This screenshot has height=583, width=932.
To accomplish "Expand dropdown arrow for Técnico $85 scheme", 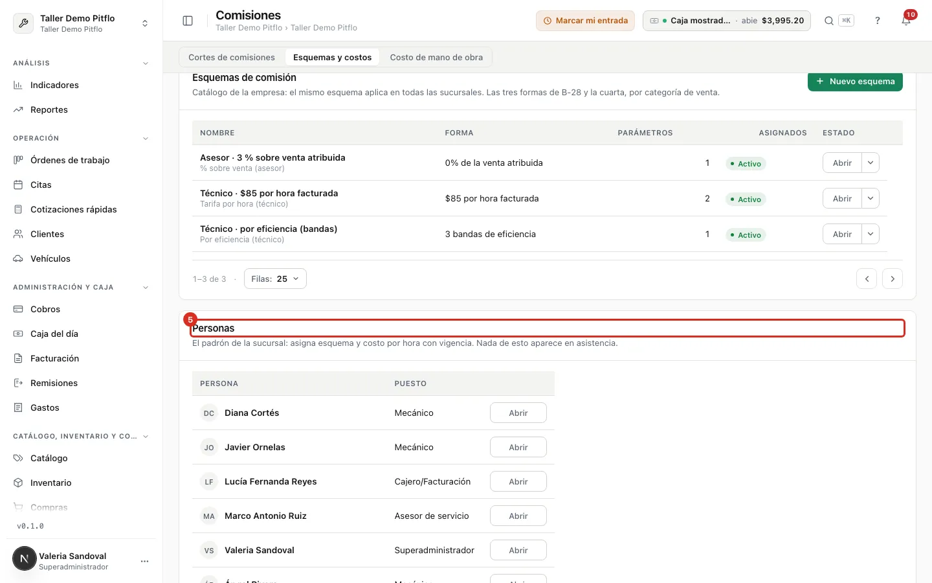I will point(871,198).
